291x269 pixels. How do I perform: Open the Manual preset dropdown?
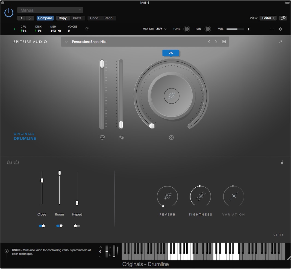pos(50,10)
